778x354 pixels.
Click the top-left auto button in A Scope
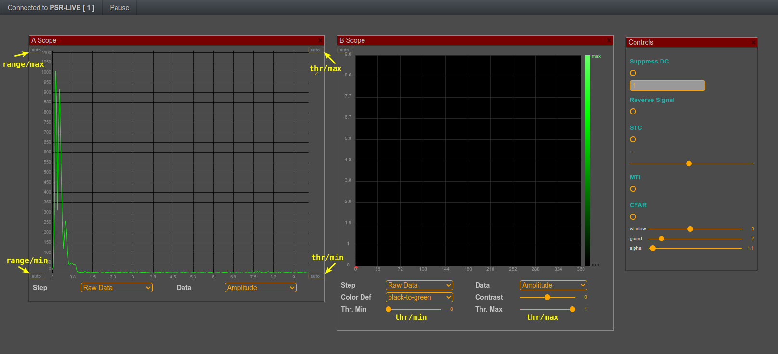pos(37,50)
